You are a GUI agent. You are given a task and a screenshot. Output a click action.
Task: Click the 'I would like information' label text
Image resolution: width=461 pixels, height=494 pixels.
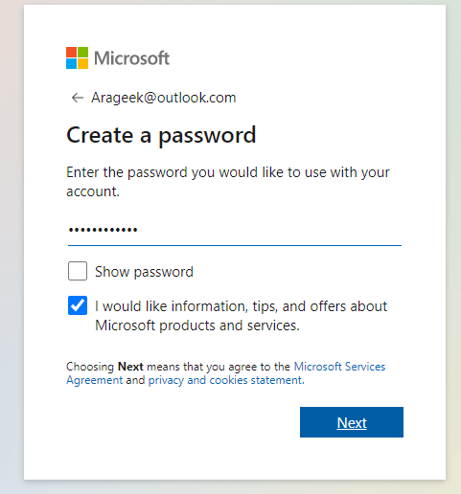(242, 316)
